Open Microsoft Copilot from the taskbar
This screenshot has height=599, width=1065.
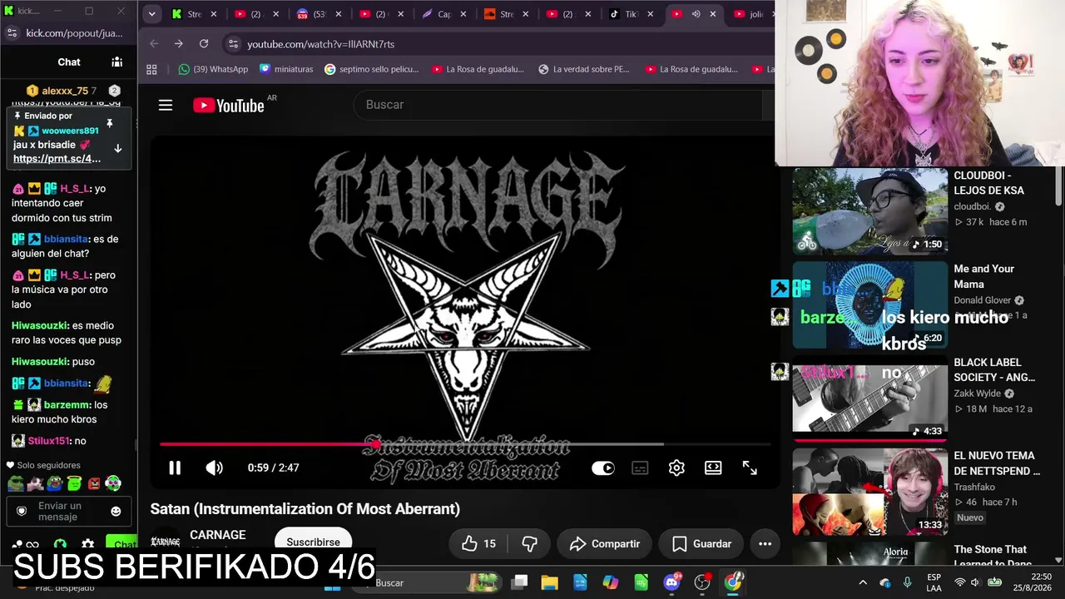tap(611, 582)
